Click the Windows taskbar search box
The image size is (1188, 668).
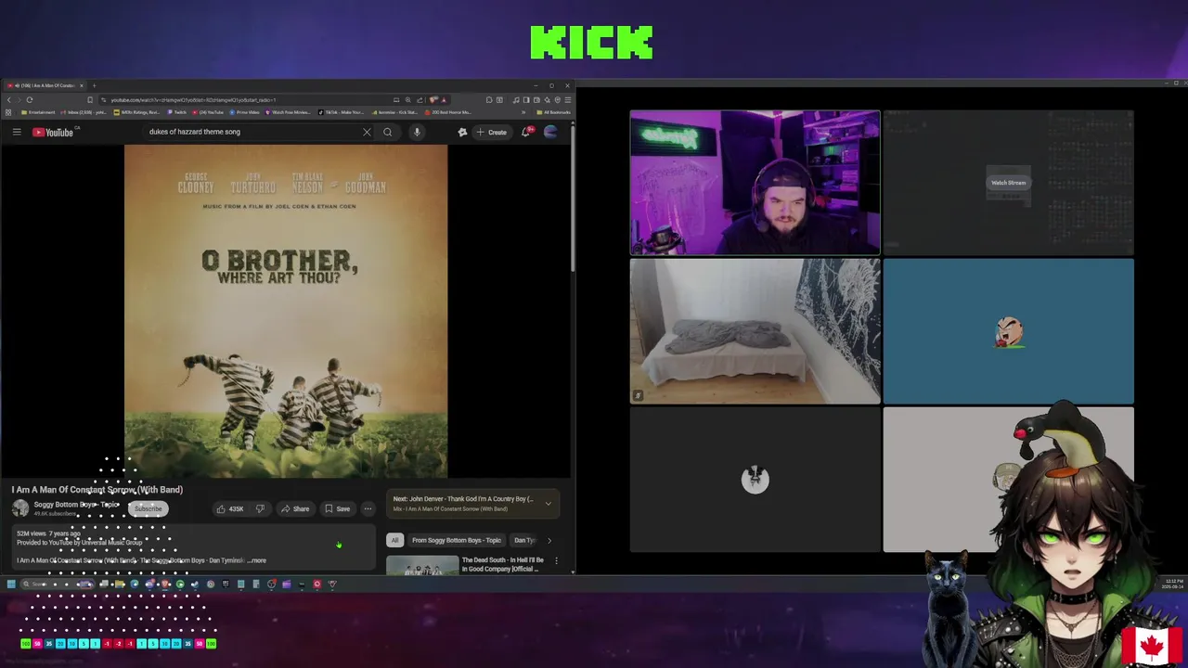click(x=56, y=584)
